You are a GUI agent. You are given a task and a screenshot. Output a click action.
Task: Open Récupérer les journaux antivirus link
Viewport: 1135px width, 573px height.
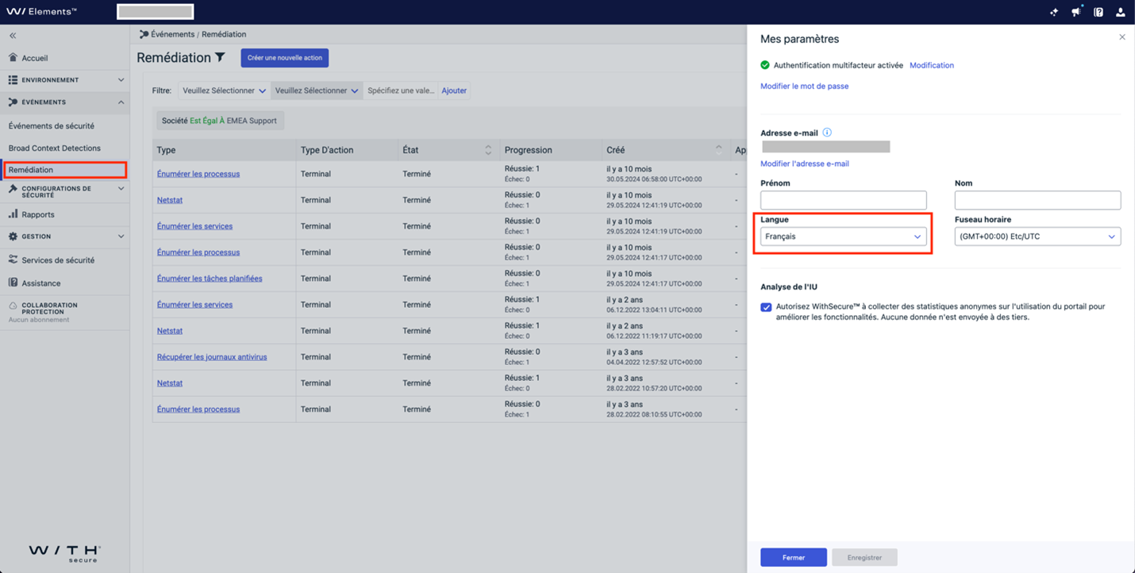tap(212, 357)
